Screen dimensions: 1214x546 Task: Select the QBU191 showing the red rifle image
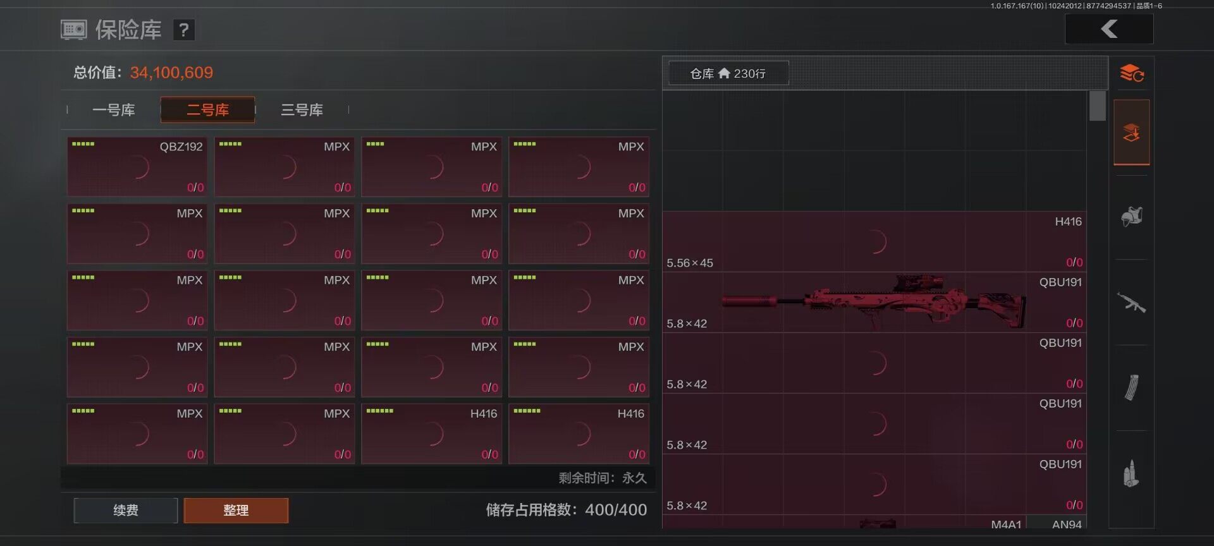coord(874,302)
